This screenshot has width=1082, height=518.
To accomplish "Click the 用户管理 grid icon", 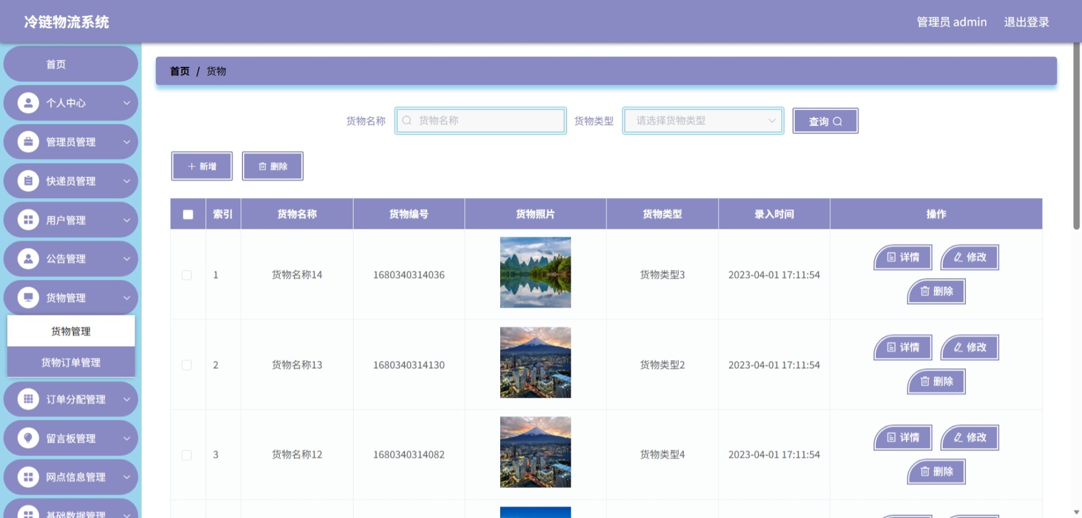I will click(28, 220).
